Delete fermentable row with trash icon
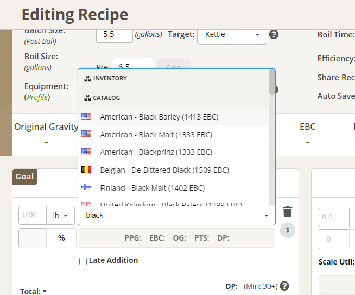 [288, 212]
